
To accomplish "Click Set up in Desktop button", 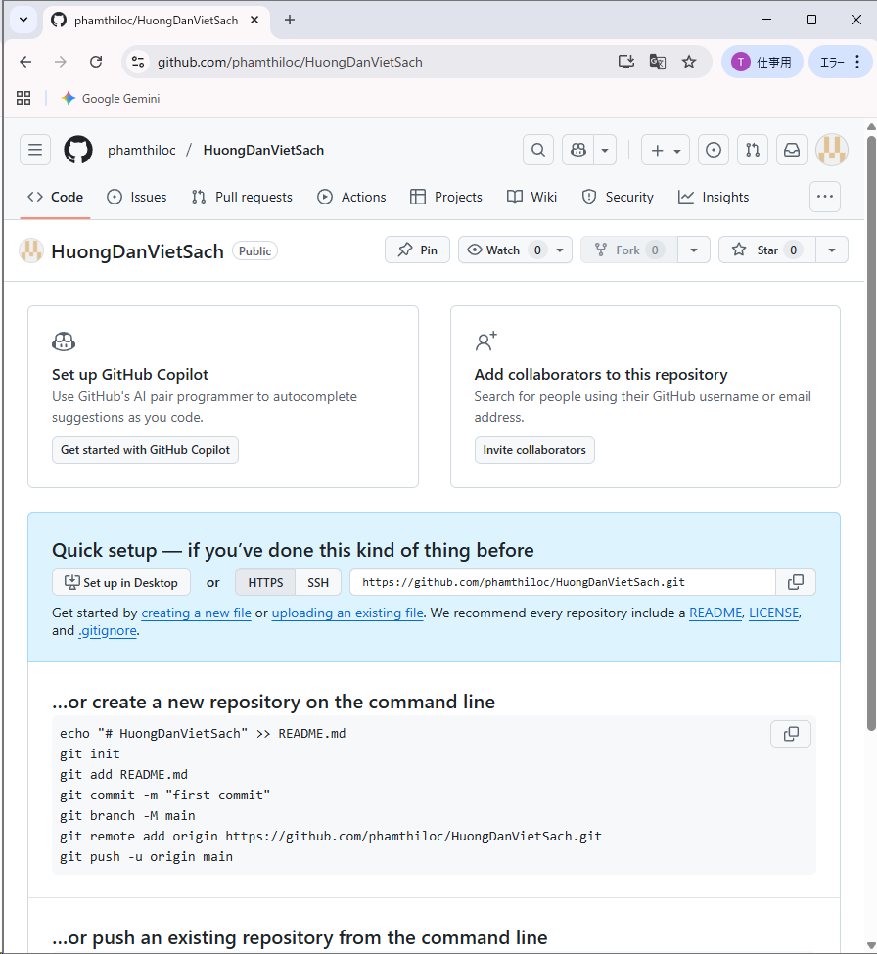I will (121, 582).
